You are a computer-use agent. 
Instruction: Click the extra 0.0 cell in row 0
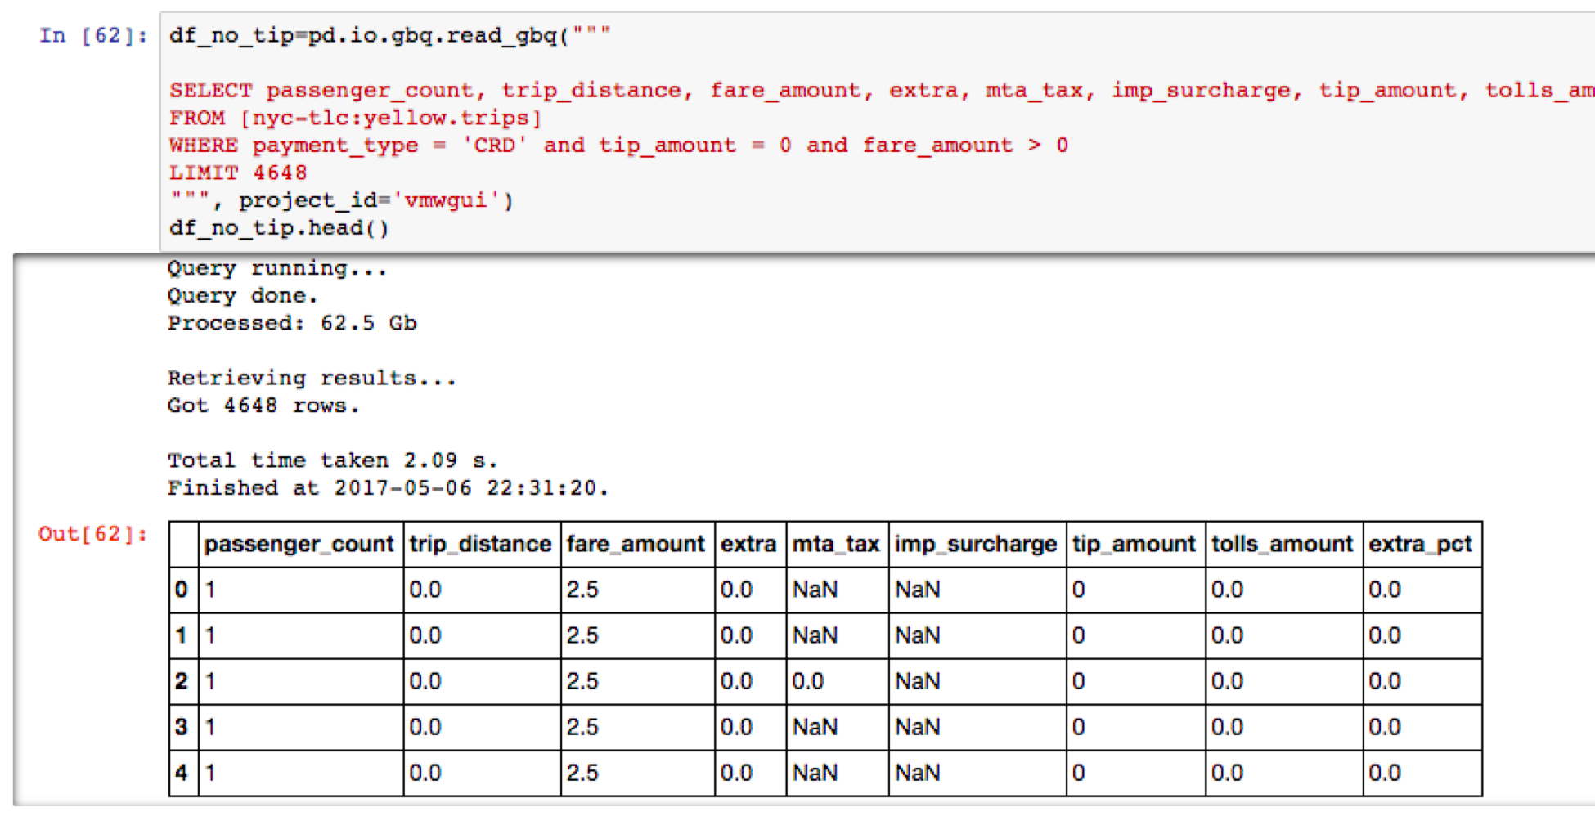pyautogui.click(x=749, y=590)
